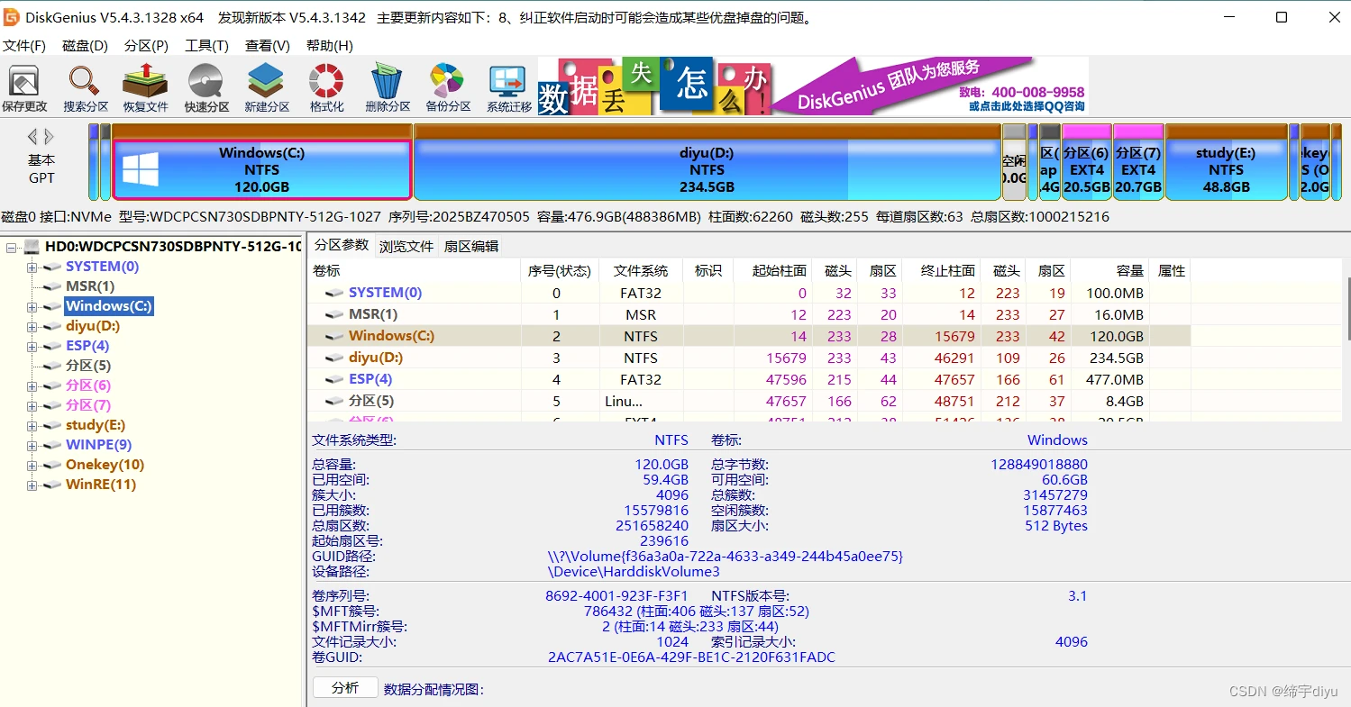1351x707 pixels.
Task: Open the 文件(F) menu
Action: [24, 46]
